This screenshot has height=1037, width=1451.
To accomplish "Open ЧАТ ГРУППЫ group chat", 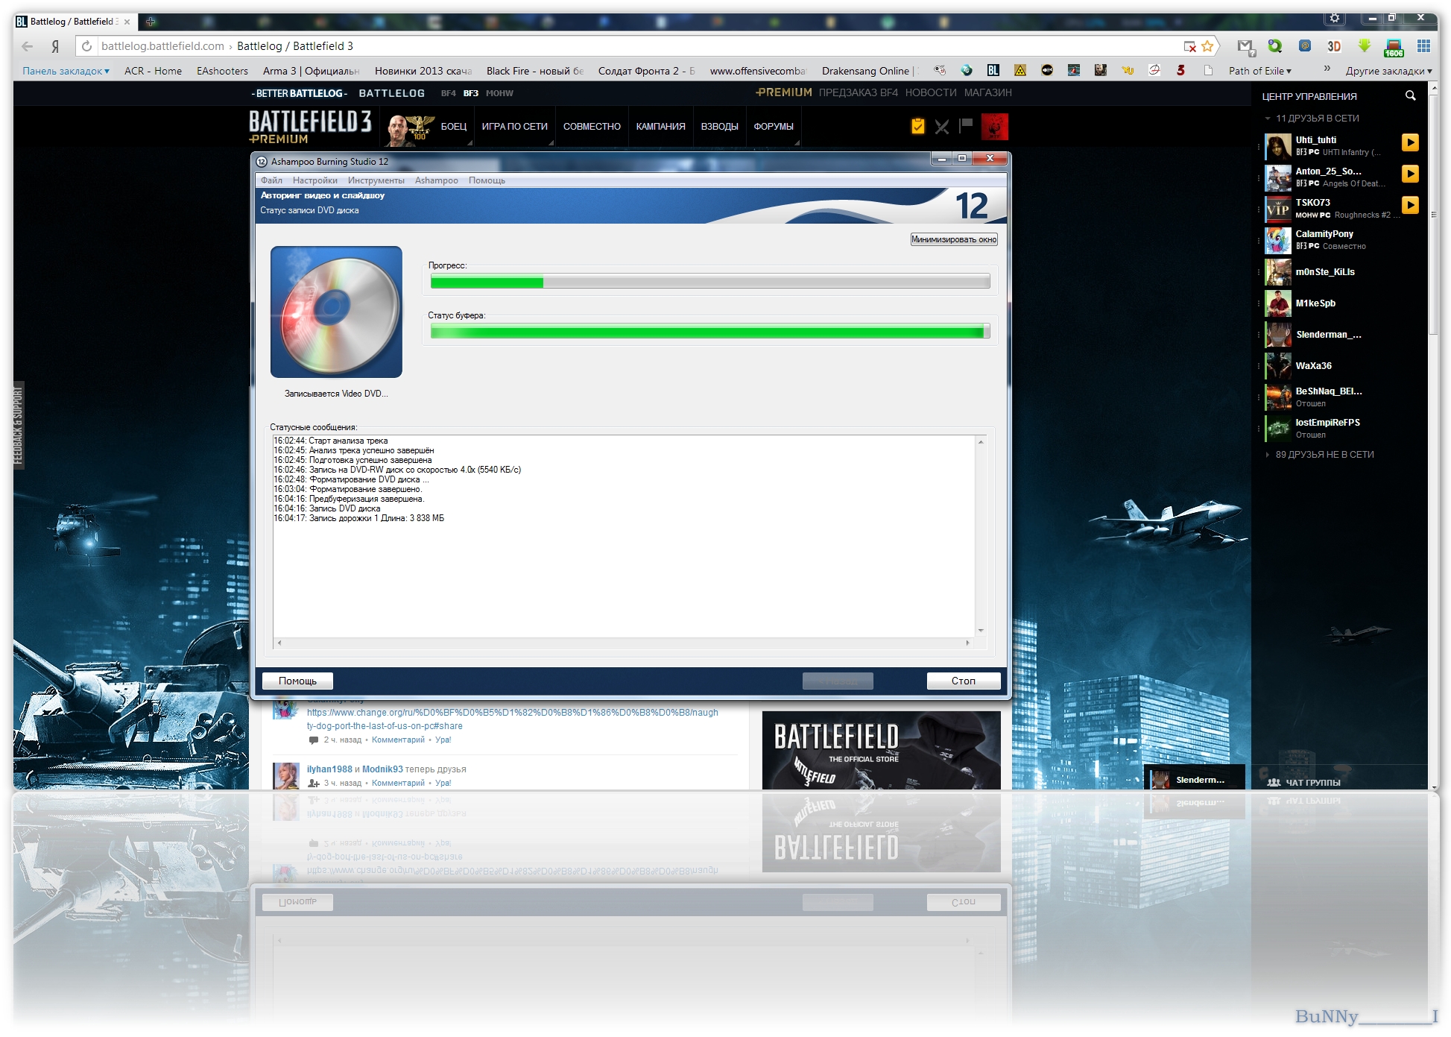I will (x=1304, y=782).
